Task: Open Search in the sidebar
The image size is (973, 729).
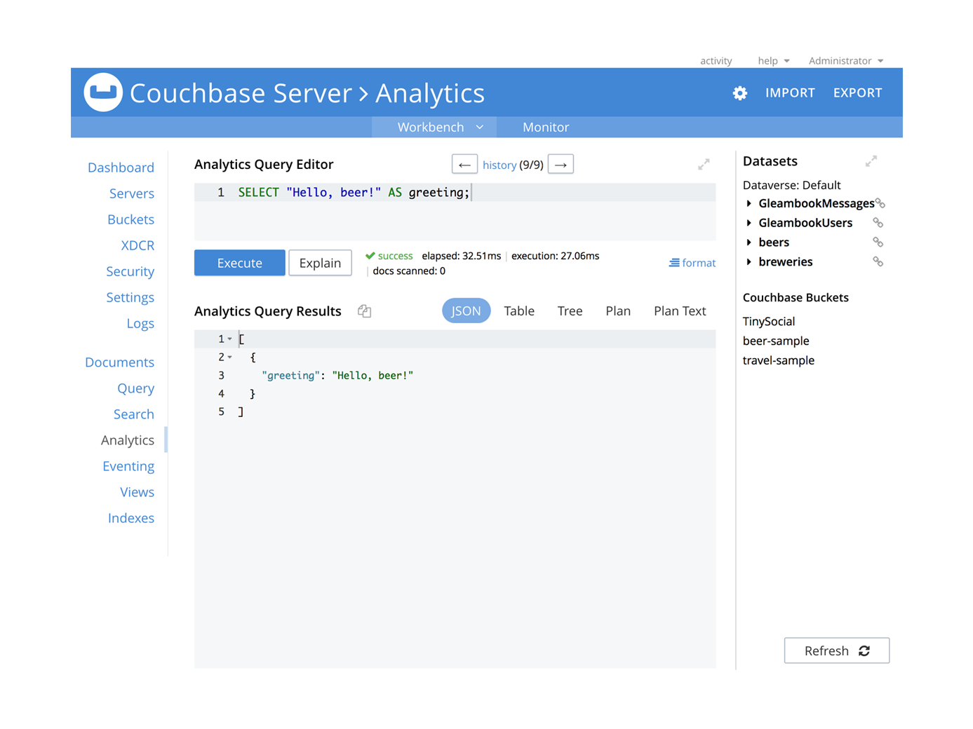Action: (133, 414)
